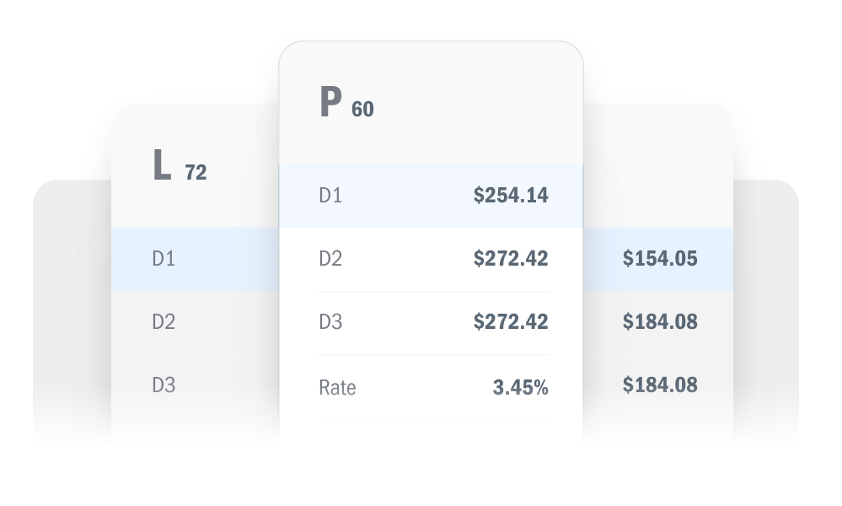Select the D3 row in the L card

196,385
